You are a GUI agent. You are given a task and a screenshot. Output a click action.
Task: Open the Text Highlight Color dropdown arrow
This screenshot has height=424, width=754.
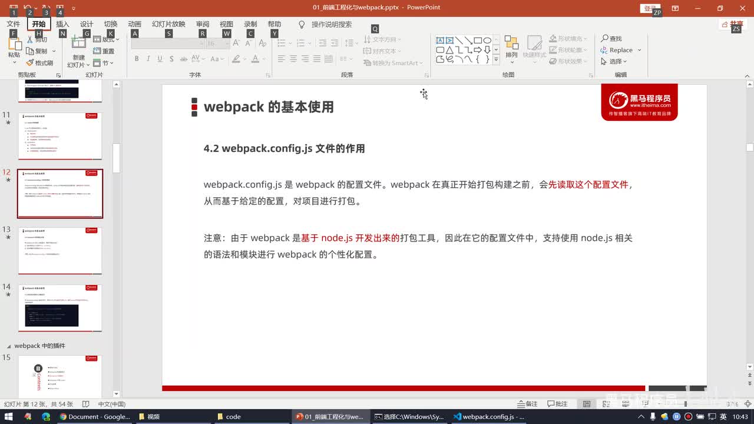point(244,59)
